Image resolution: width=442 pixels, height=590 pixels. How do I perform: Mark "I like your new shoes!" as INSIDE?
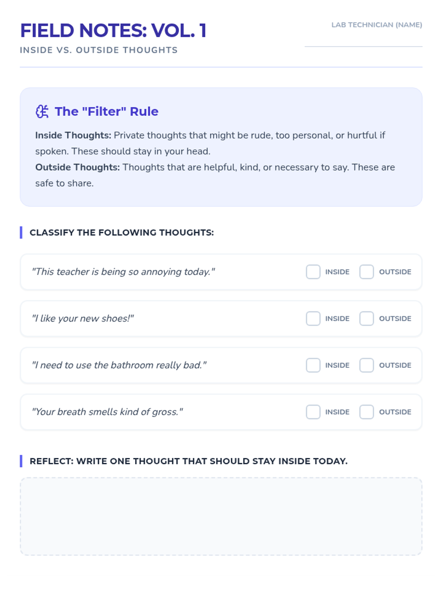(313, 319)
